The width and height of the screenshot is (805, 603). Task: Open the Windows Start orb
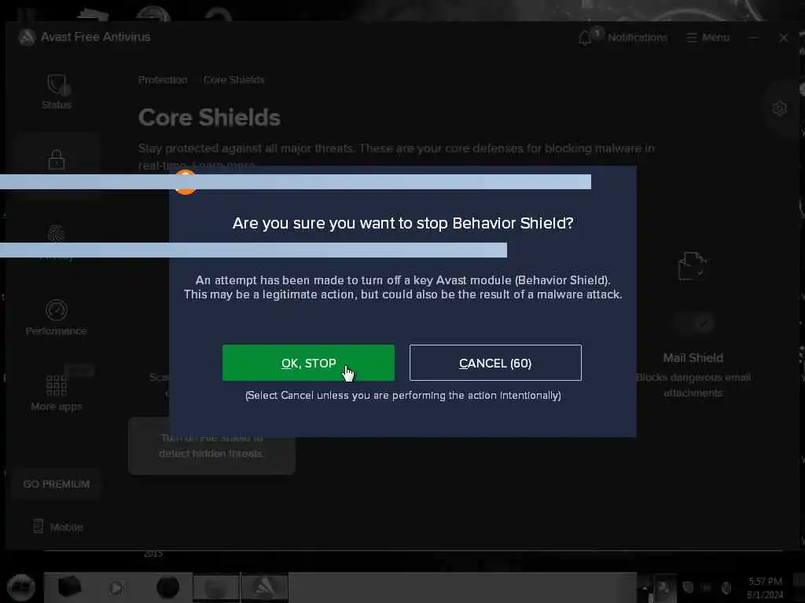pyautogui.click(x=21, y=587)
